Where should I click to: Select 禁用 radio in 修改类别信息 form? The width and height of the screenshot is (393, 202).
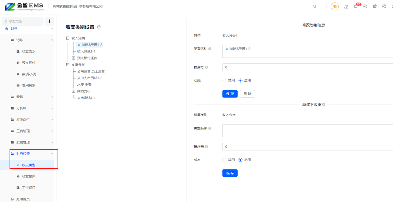click(224, 80)
